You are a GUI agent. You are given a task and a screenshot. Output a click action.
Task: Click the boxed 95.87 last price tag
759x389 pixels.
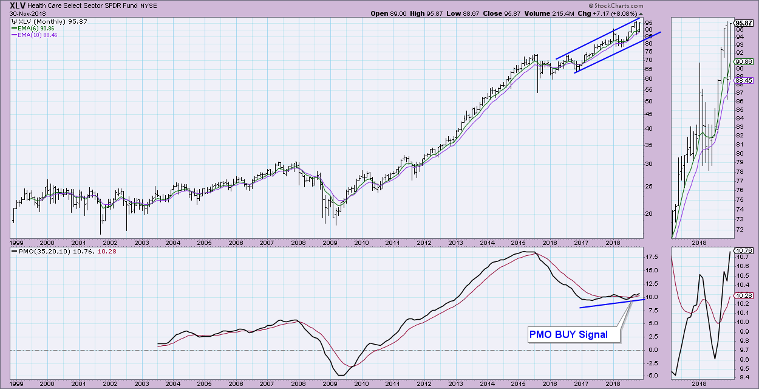(744, 22)
